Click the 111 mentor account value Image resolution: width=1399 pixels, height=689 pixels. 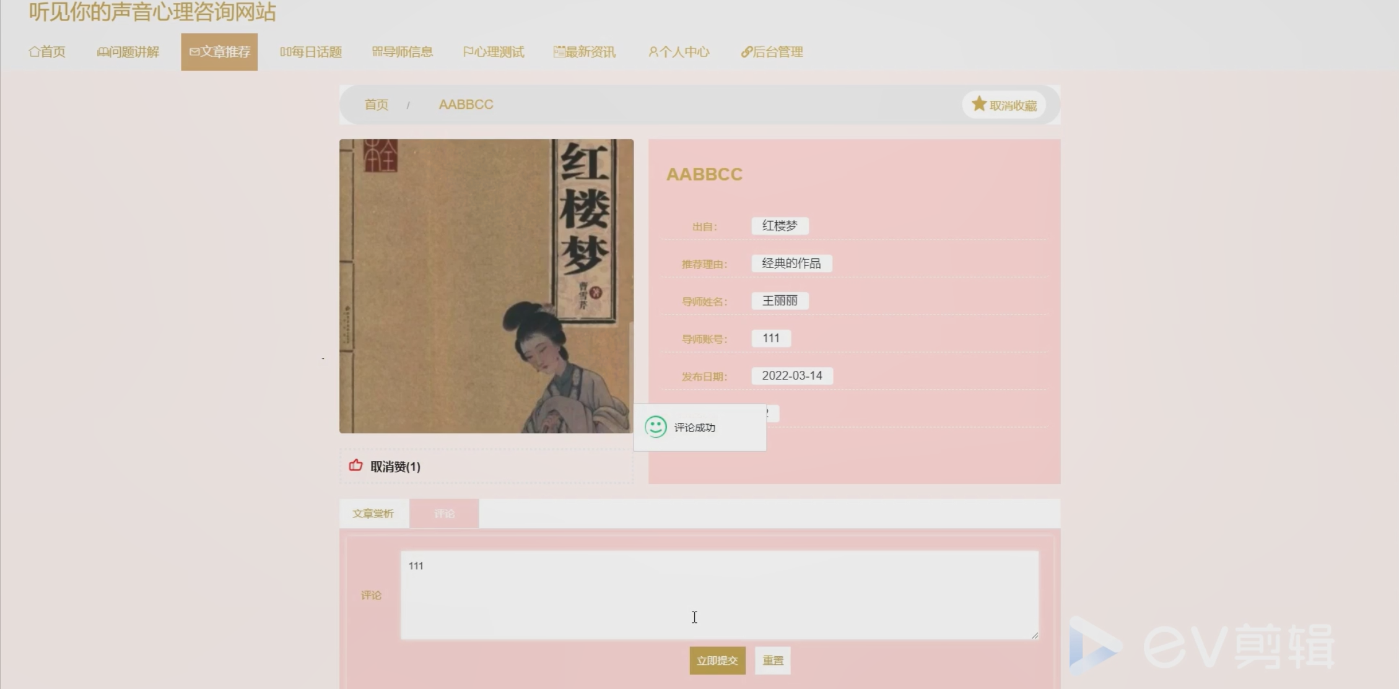point(771,339)
